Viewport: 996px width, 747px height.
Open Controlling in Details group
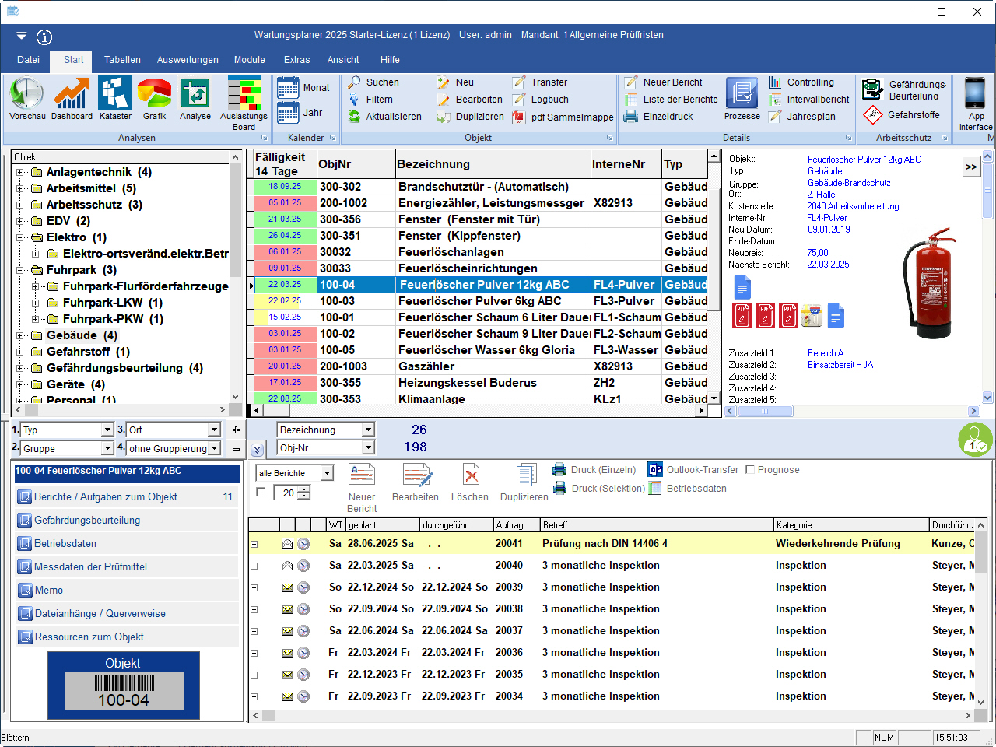click(x=801, y=82)
